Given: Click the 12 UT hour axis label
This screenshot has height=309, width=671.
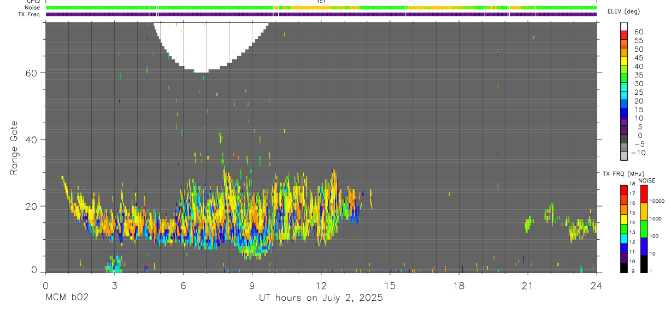Looking at the screenshot, I should tap(321, 286).
